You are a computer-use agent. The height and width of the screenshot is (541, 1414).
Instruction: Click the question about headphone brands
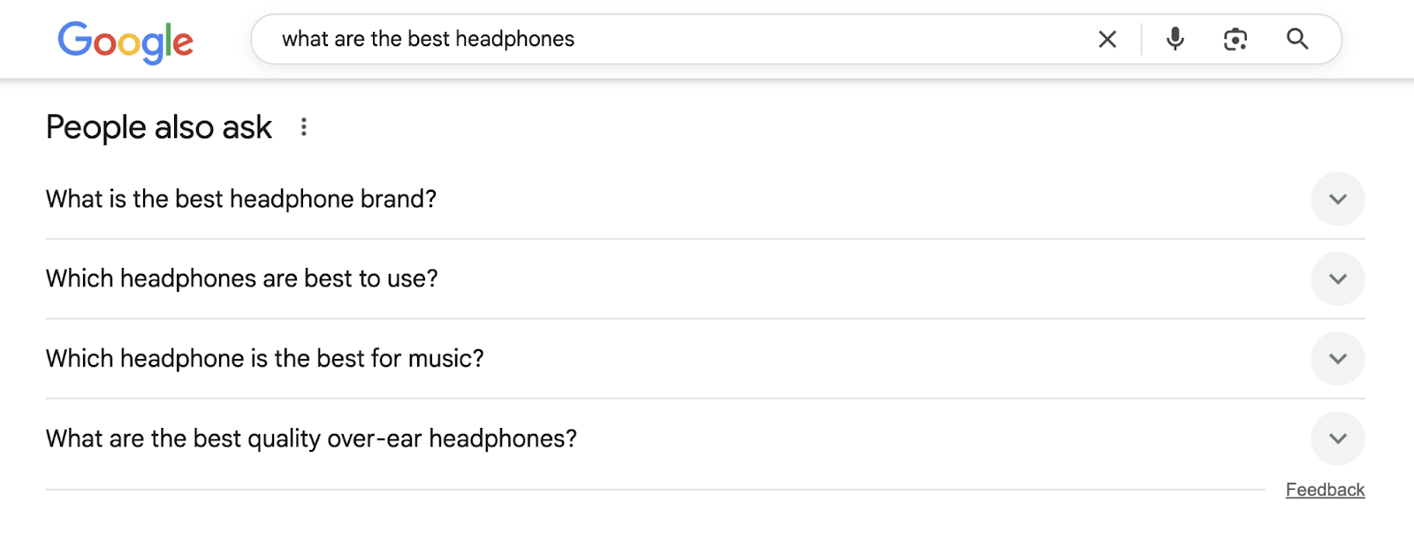(x=241, y=199)
